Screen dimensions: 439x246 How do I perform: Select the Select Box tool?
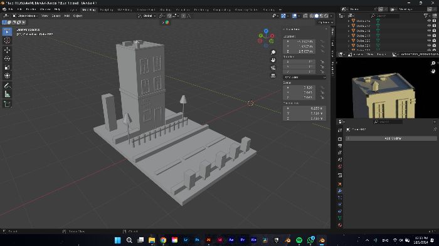pyautogui.click(x=8, y=32)
